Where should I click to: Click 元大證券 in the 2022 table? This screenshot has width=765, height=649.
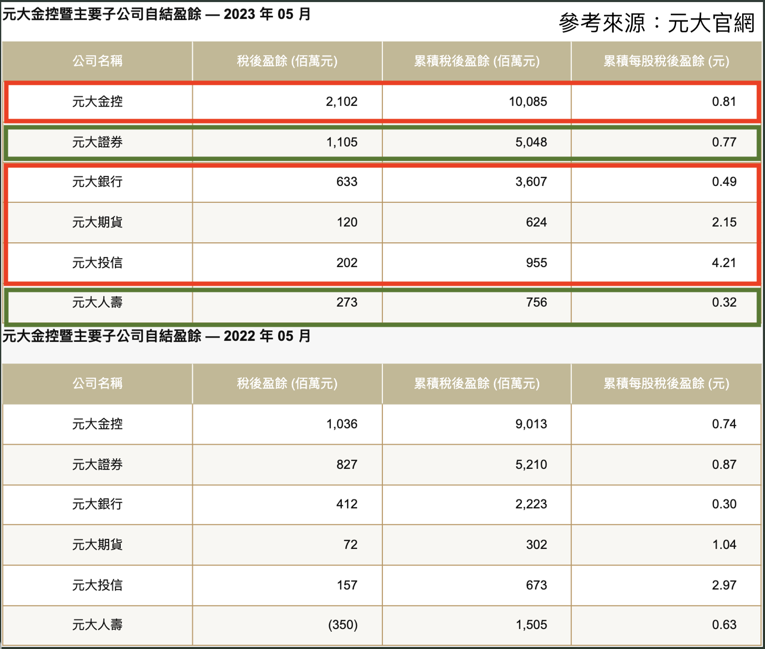[97, 464]
